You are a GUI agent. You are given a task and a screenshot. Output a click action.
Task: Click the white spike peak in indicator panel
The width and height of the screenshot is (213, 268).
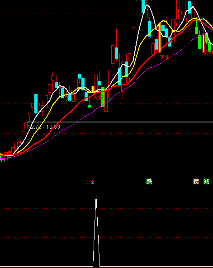(96, 194)
